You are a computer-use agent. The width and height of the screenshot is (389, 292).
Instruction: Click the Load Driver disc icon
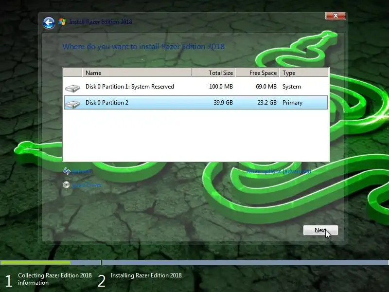click(x=66, y=185)
